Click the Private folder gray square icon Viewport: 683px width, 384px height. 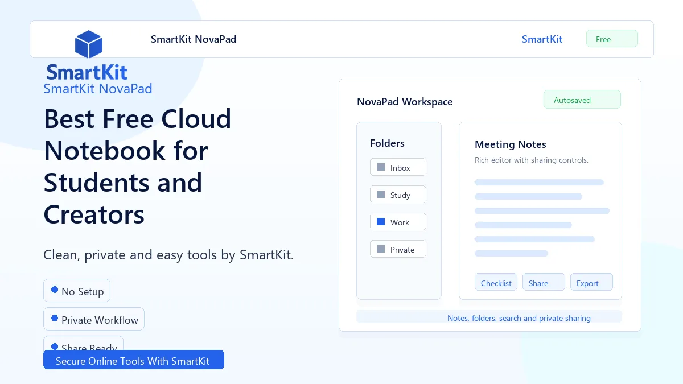[x=381, y=249]
